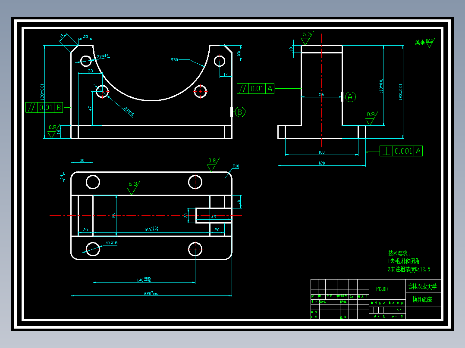465x348 pixels.
Task: Click the circled datum A symbol
Action: click(350, 97)
